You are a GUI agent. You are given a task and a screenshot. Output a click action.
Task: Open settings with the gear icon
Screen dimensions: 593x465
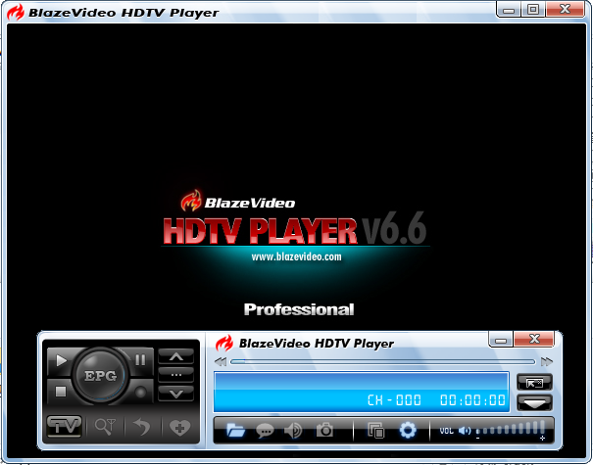[x=408, y=430]
